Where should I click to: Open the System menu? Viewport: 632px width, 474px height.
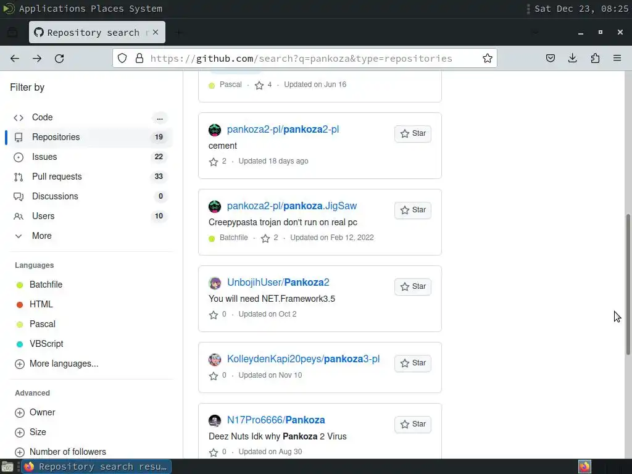tap(146, 9)
